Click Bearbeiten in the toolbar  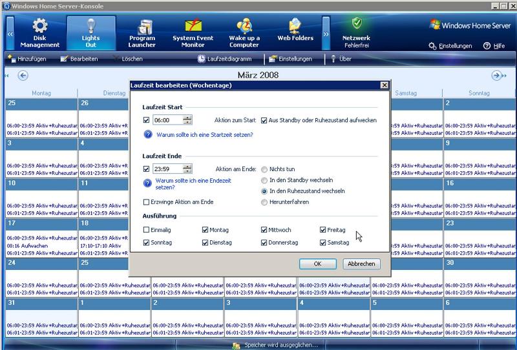pyautogui.click(x=79, y=59)
